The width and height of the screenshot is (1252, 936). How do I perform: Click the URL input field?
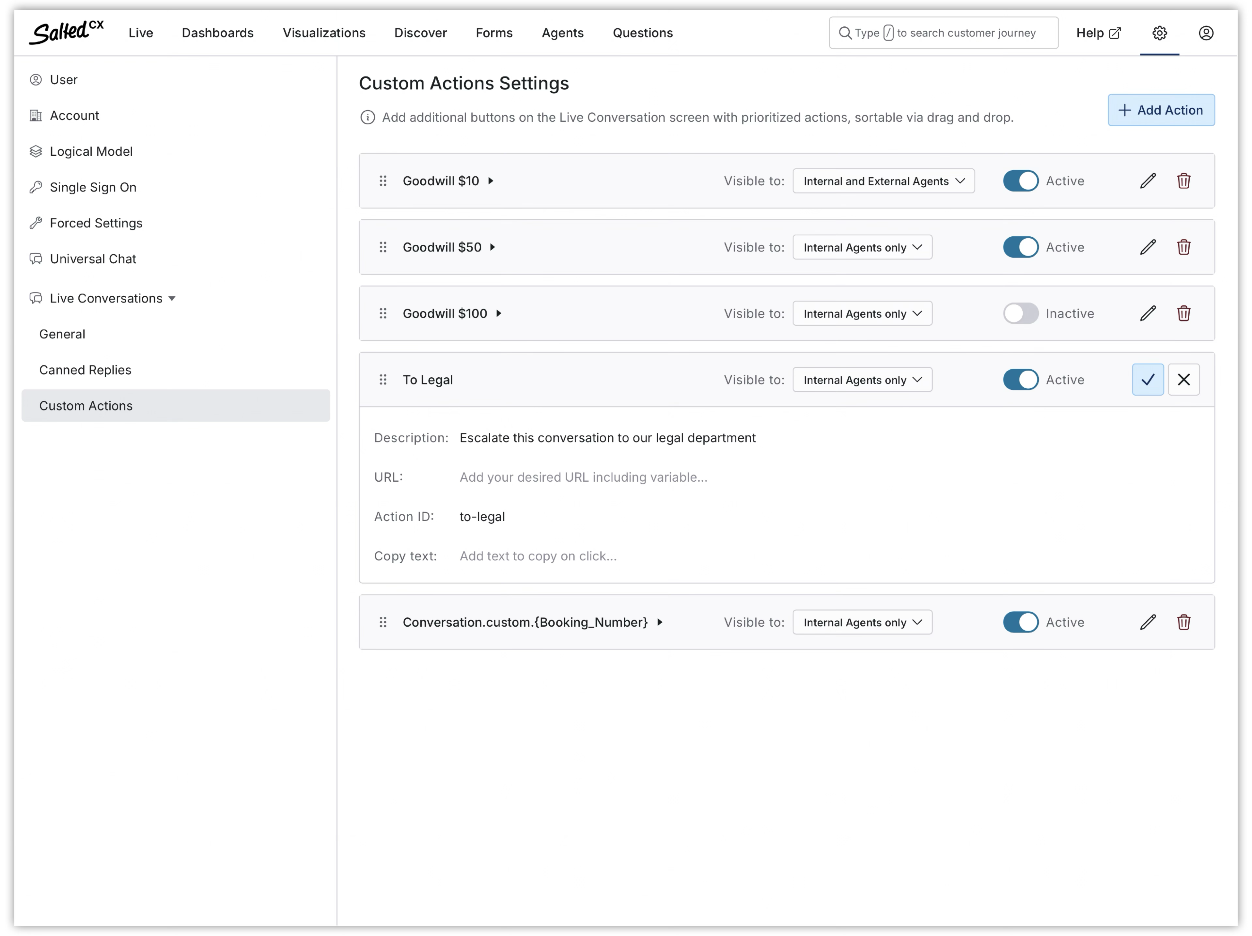[583, 477]
